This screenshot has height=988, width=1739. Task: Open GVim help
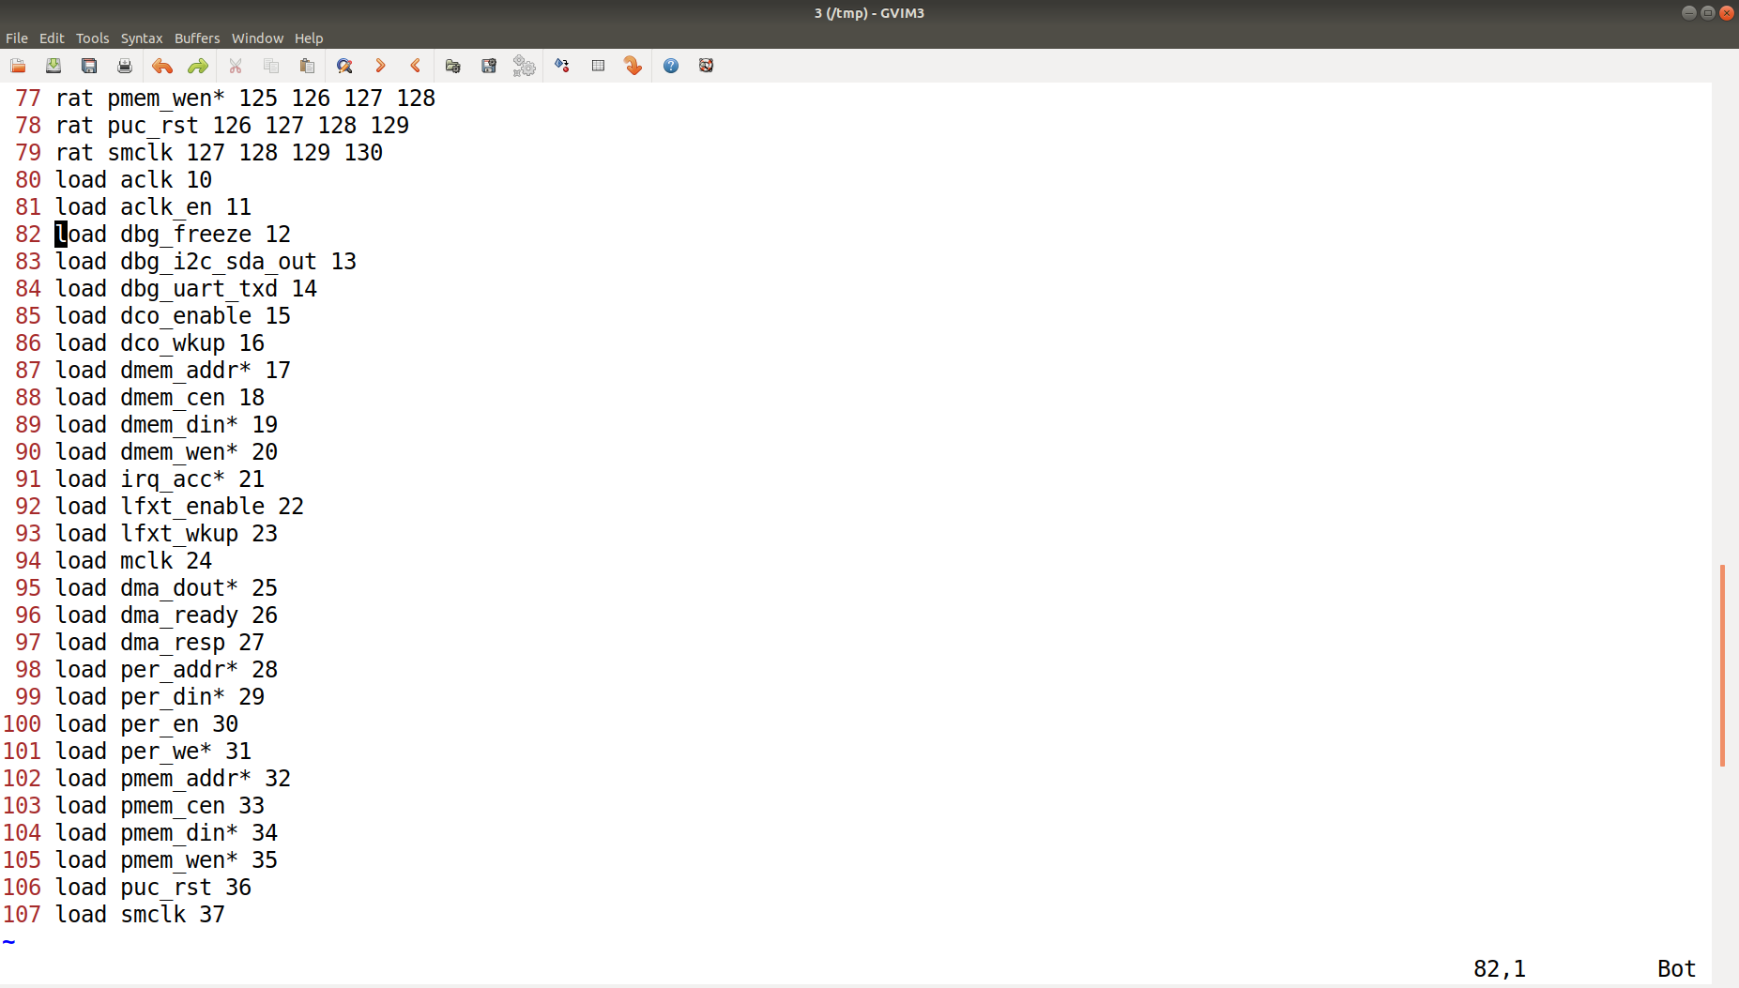click(671, 66)
